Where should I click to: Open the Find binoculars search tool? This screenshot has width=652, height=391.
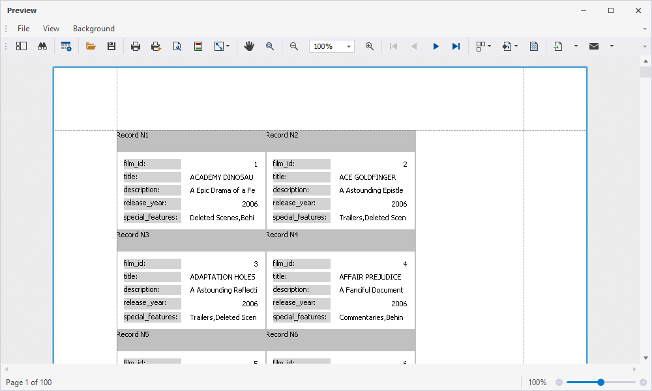42,46
